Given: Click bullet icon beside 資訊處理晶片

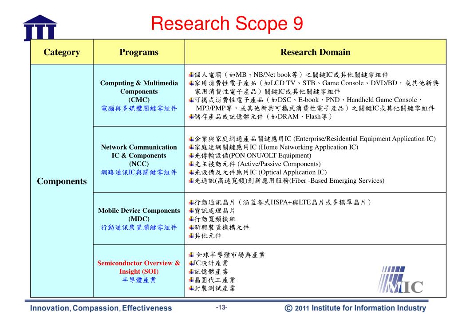Looking at the screenshot, I should pos(191,211).
